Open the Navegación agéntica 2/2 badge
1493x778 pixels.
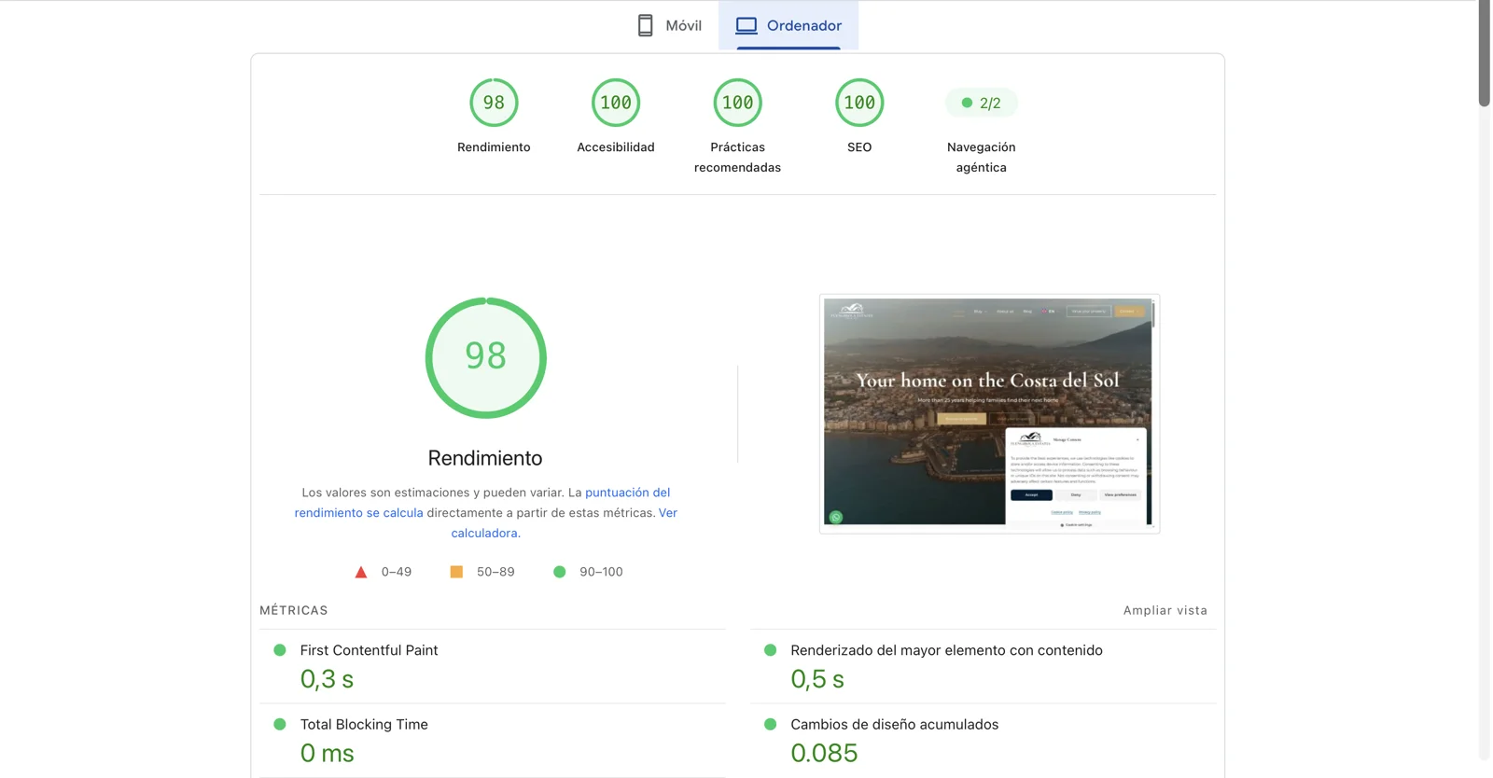coord(981,103)
